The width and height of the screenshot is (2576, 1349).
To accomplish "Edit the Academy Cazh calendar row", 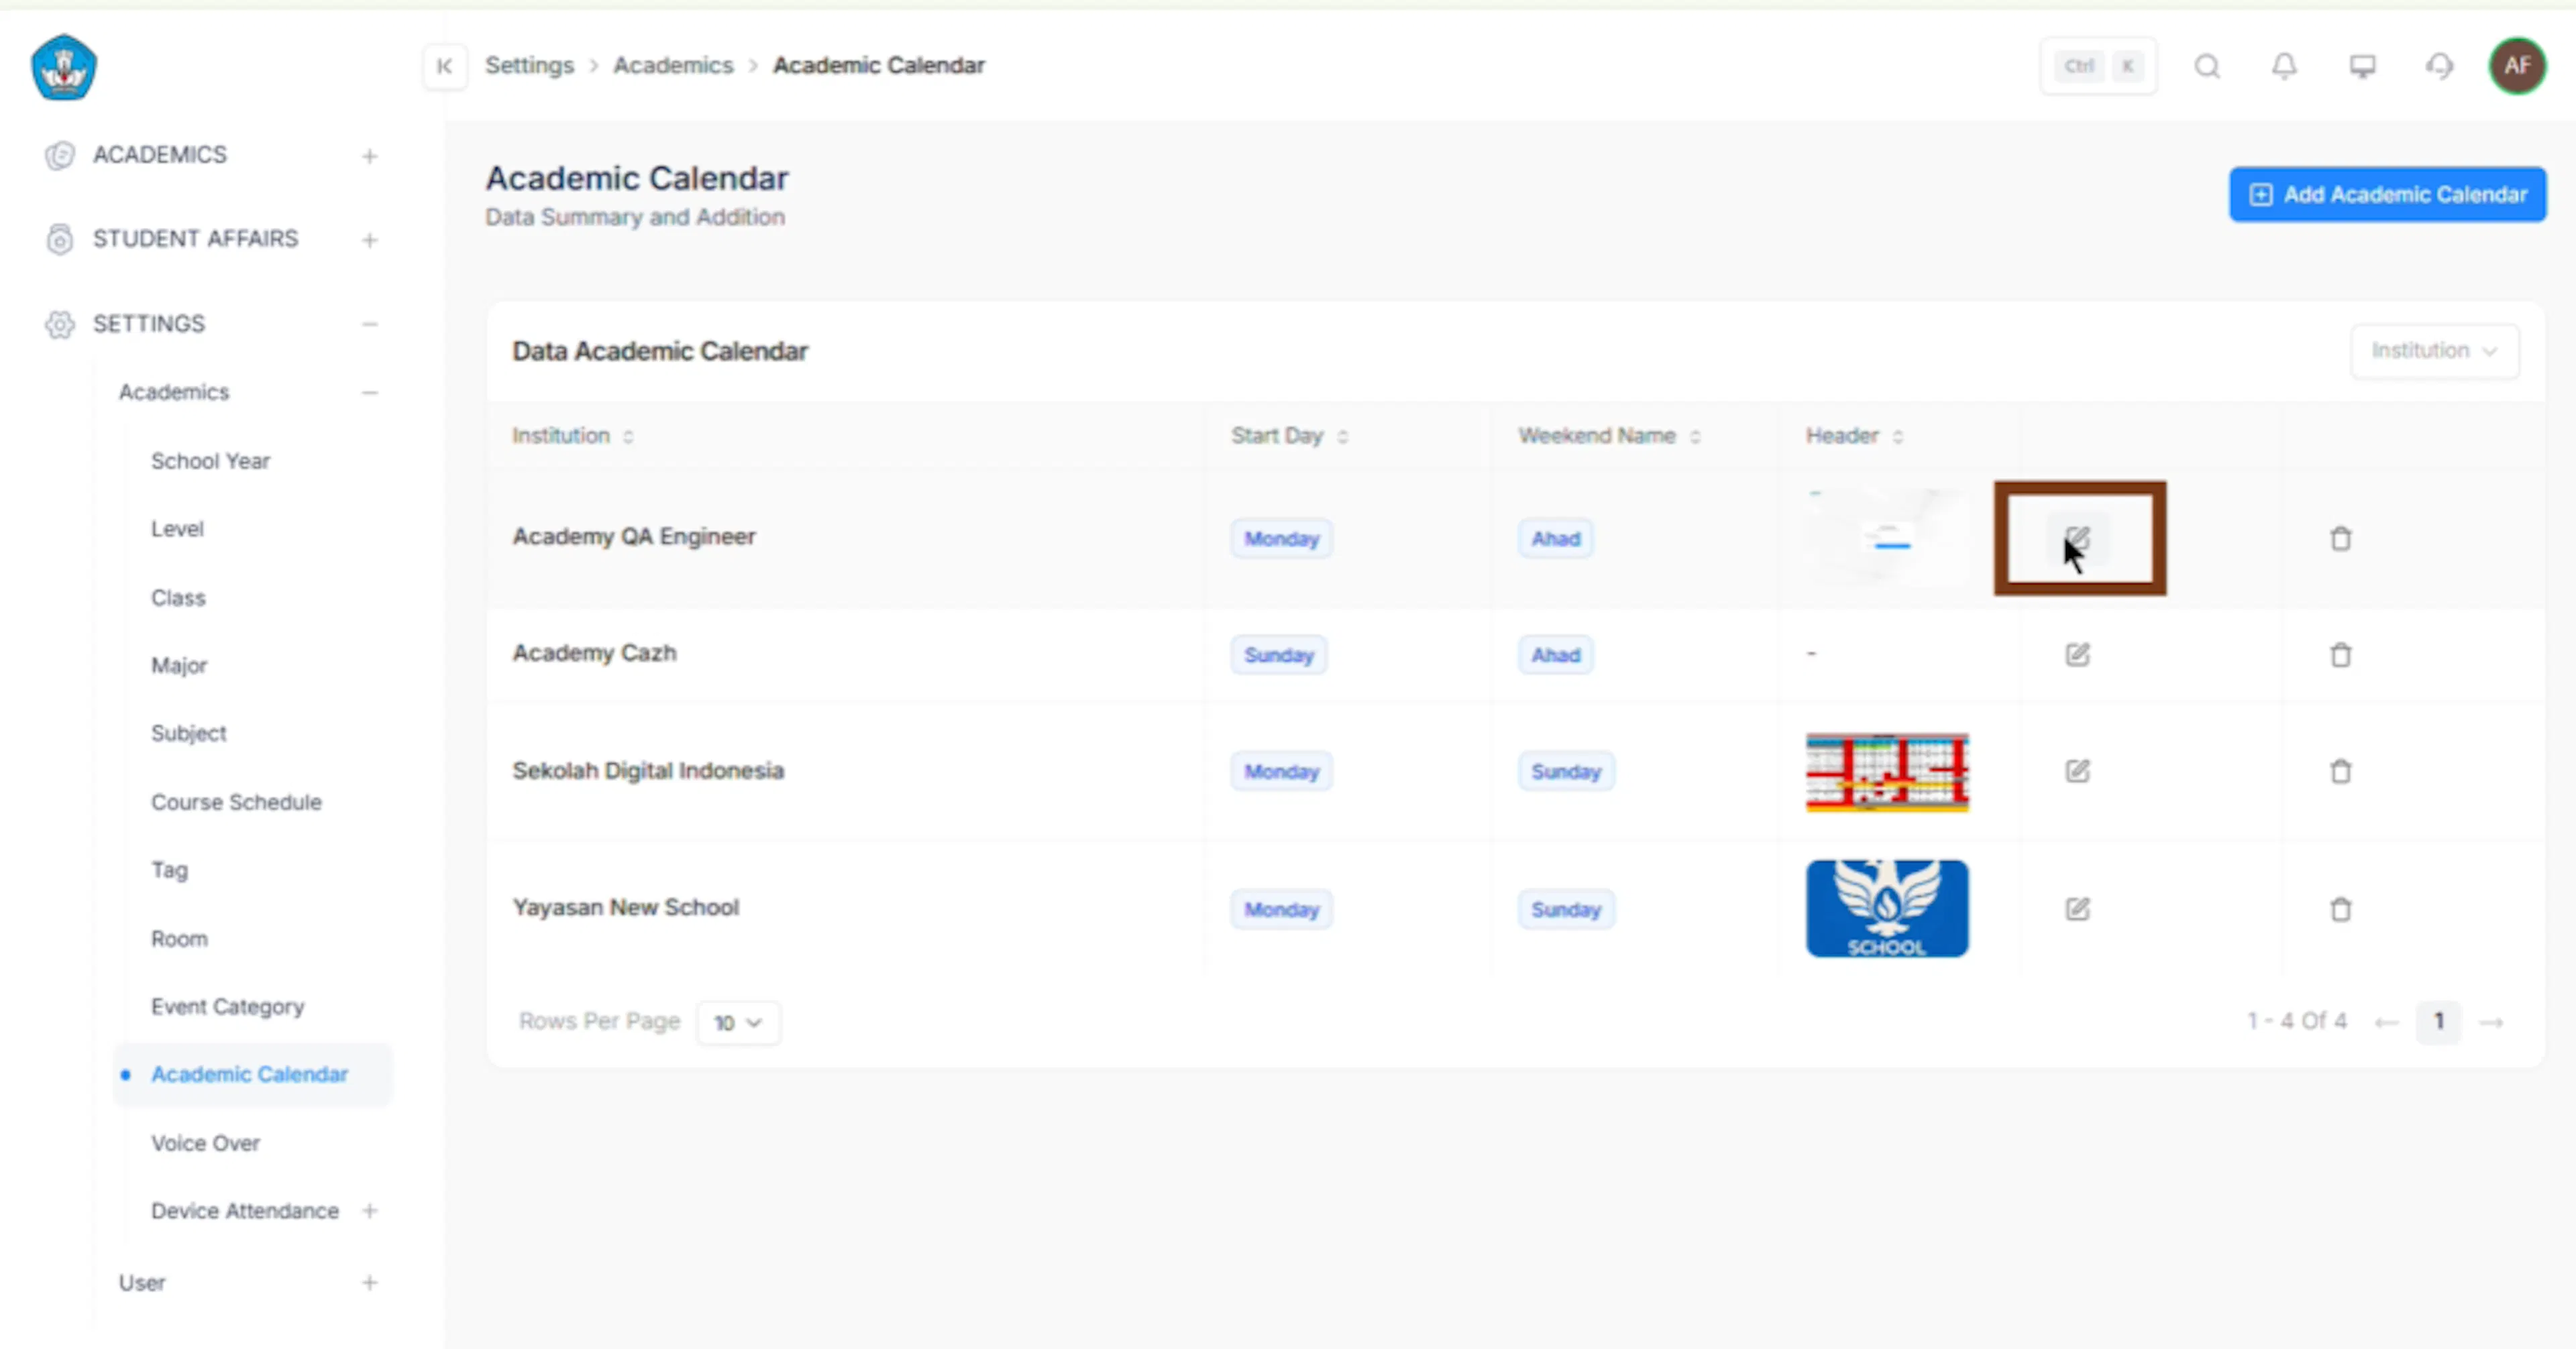I will click(2077, 654).
